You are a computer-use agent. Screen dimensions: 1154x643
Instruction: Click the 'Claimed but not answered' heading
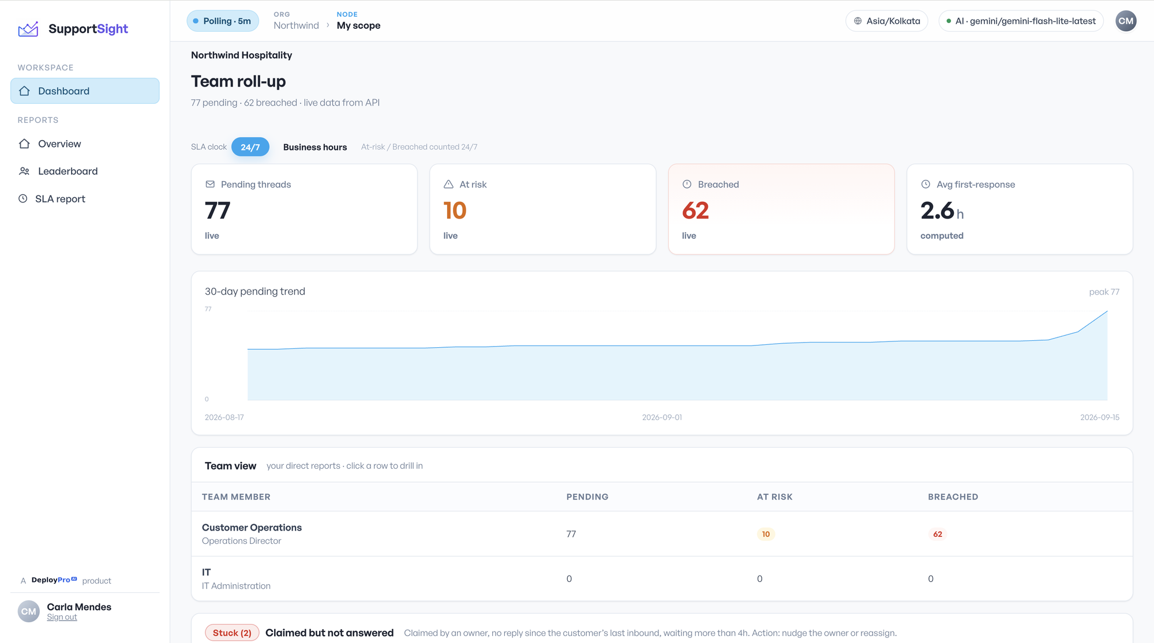pos(329,633)
